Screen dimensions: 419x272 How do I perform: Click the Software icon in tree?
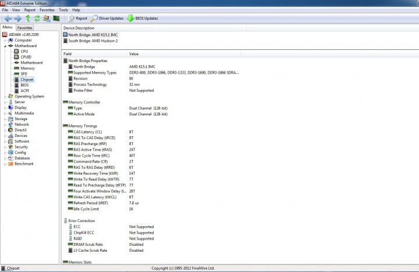point(10,141)
